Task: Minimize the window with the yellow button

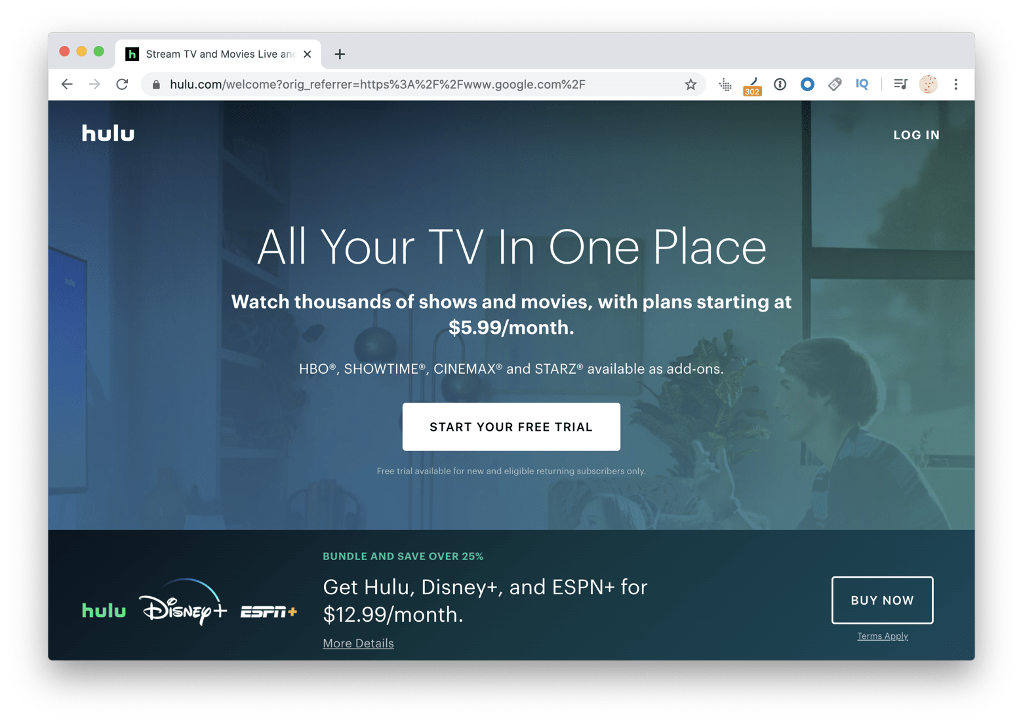Action: (81, 51)
